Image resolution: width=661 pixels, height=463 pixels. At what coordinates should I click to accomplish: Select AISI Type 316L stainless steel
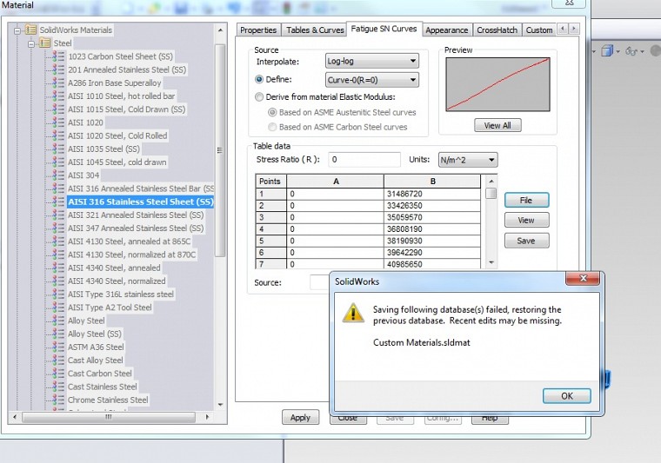pyautogui.click(x=121, y=294)
